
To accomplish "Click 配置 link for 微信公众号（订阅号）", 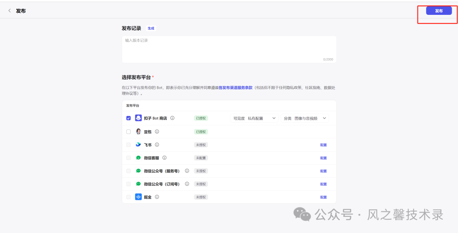I will click(323, 184).
